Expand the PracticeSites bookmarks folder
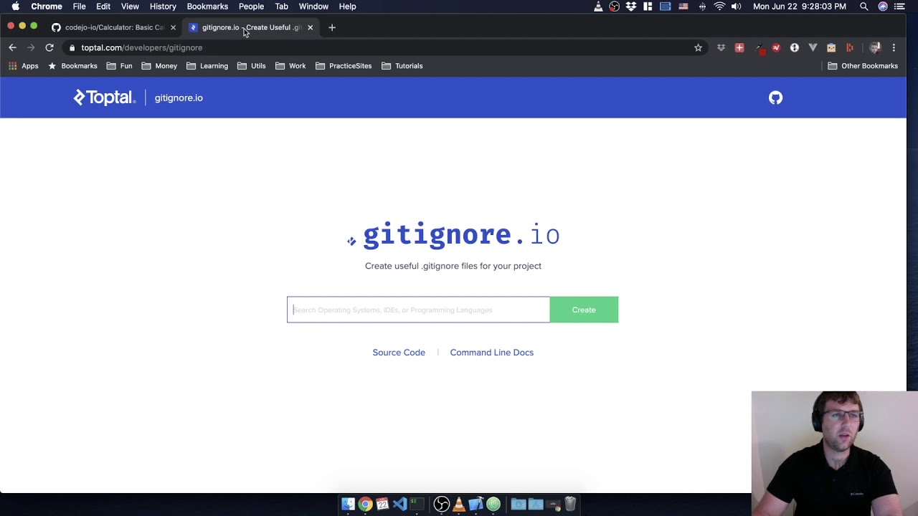The width and height of the screenshot is (918, 516). click(344, 66)
